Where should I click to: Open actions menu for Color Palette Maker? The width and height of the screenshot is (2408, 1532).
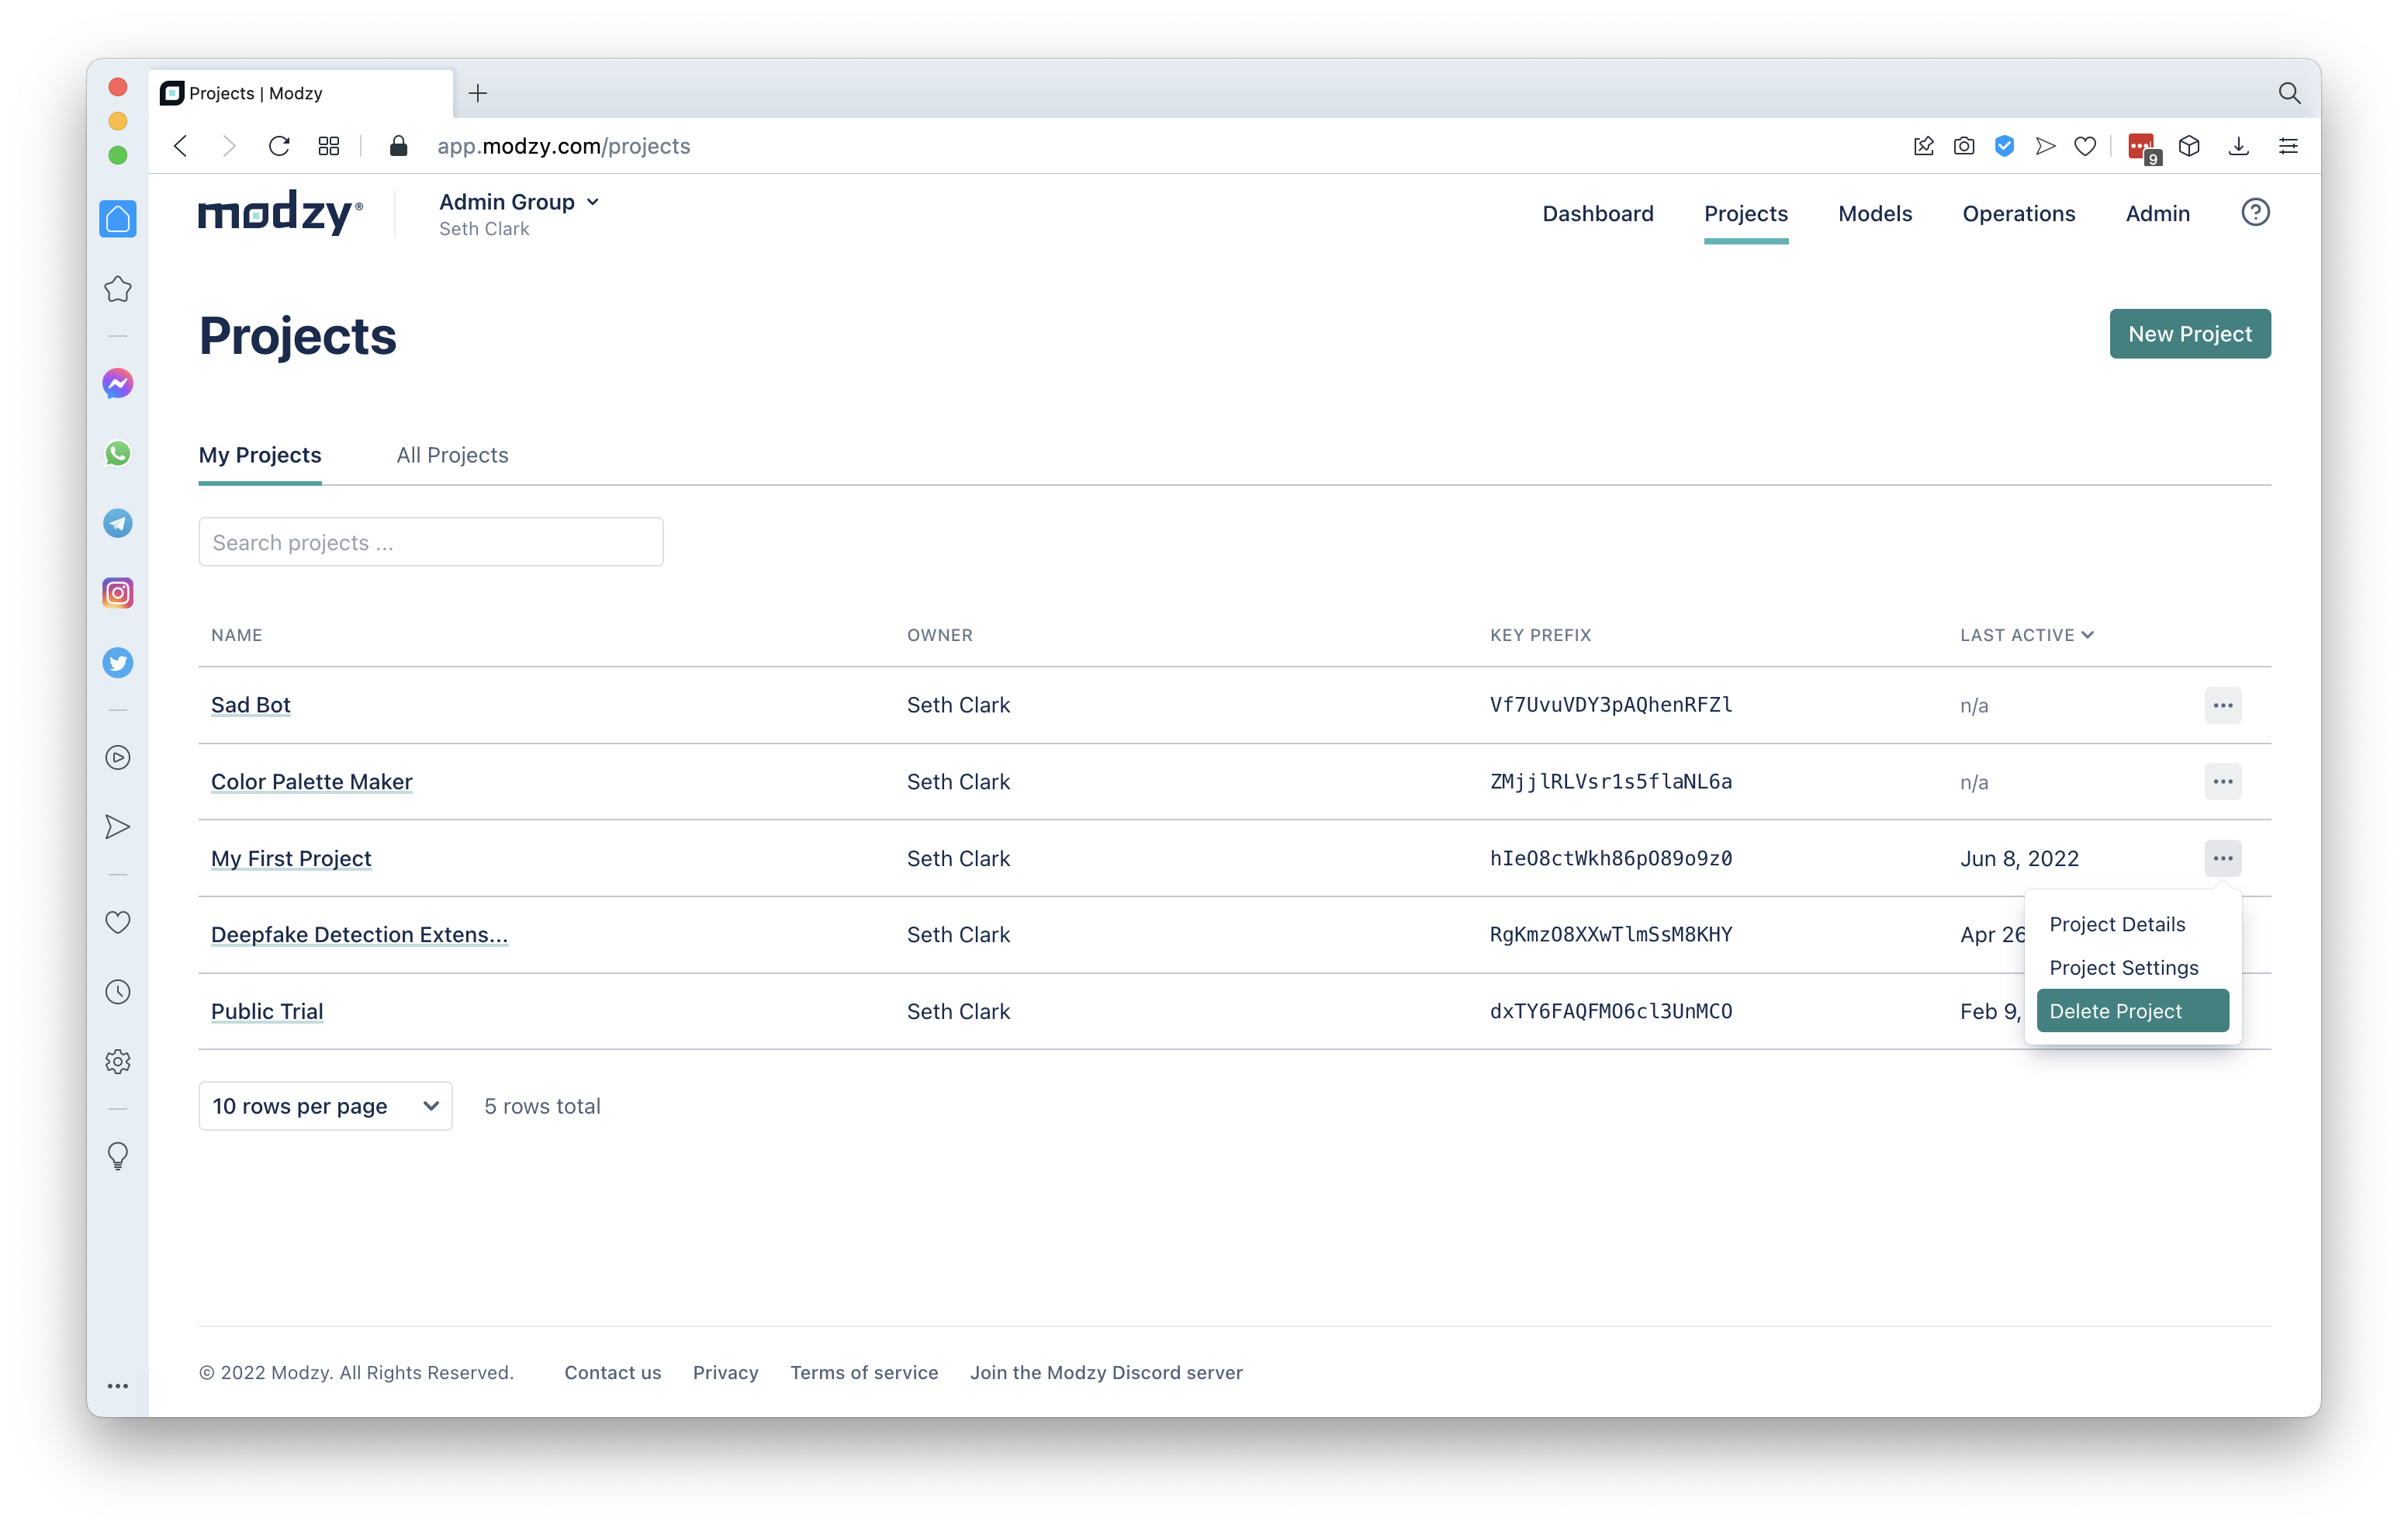(x=2222, y=782)
